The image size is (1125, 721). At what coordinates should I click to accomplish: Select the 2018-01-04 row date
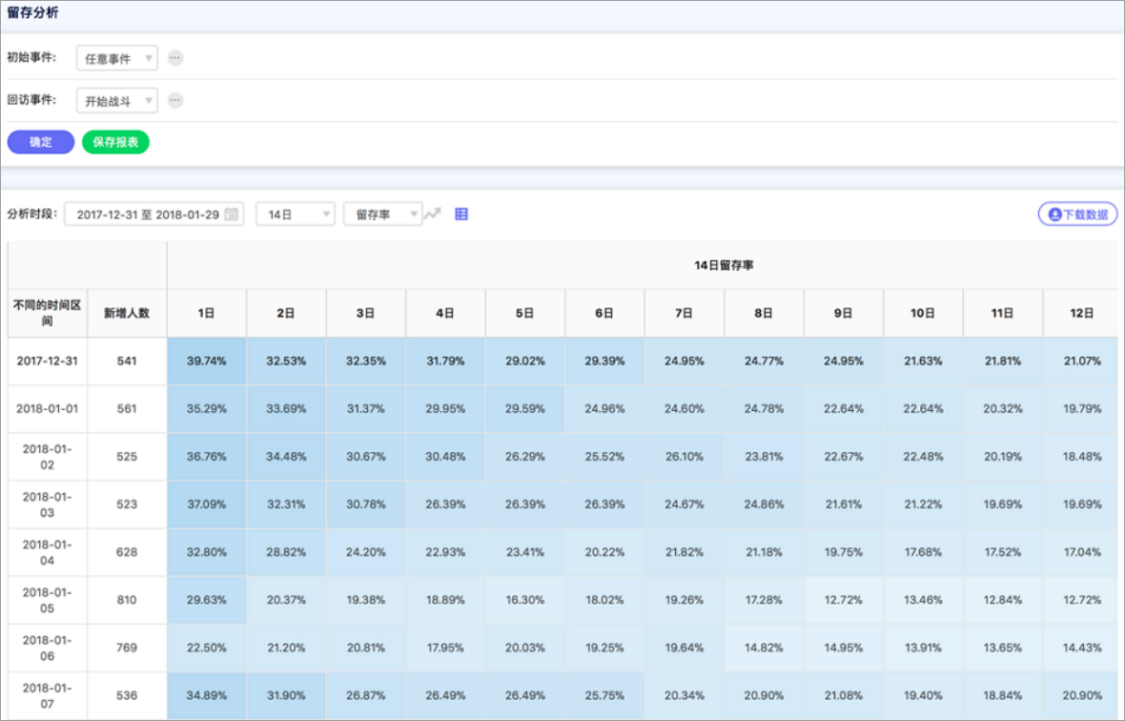[48, 551]
